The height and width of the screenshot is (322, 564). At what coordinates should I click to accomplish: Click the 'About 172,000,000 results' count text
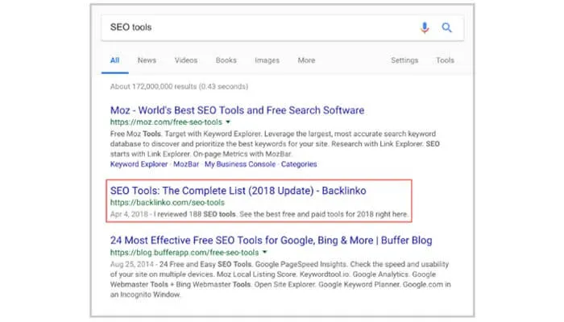coord(179,87)
